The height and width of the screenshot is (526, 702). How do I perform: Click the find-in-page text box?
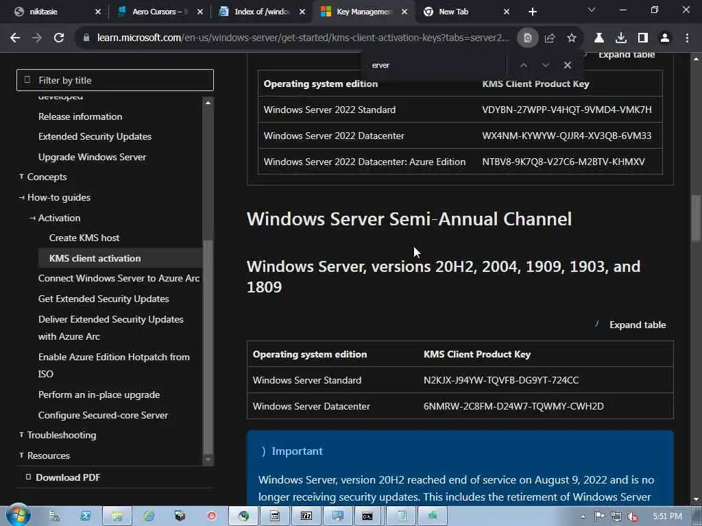[434, 65]
